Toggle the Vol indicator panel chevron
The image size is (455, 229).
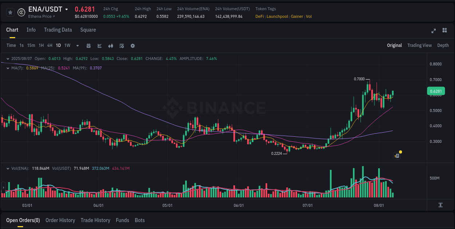[x=8, y=168]
